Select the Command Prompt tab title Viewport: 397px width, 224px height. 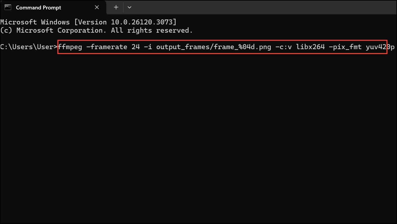tap(38, 8)
